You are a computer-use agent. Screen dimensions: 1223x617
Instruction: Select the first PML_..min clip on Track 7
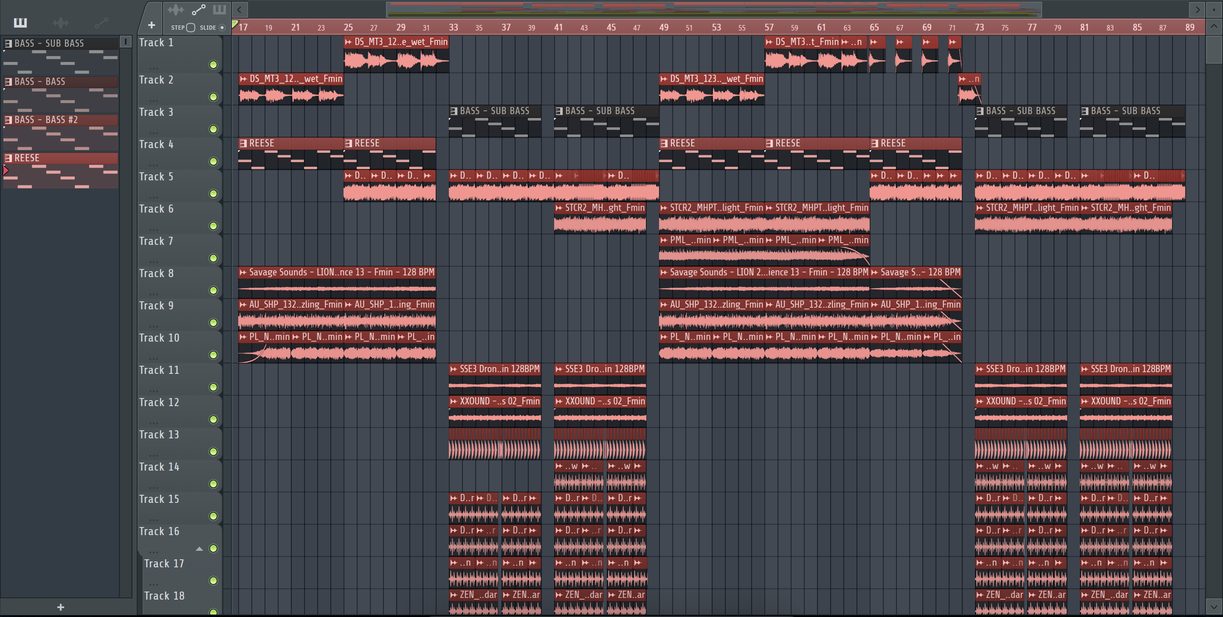pos(685,250)
